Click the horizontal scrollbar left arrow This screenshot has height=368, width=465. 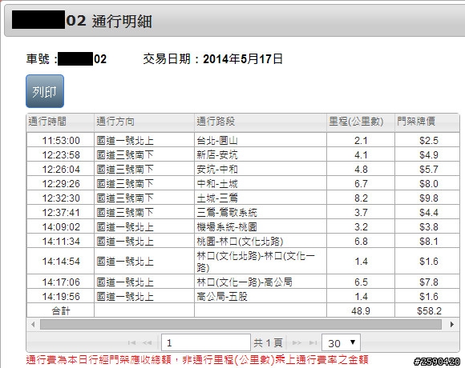[x=33, y=324]
